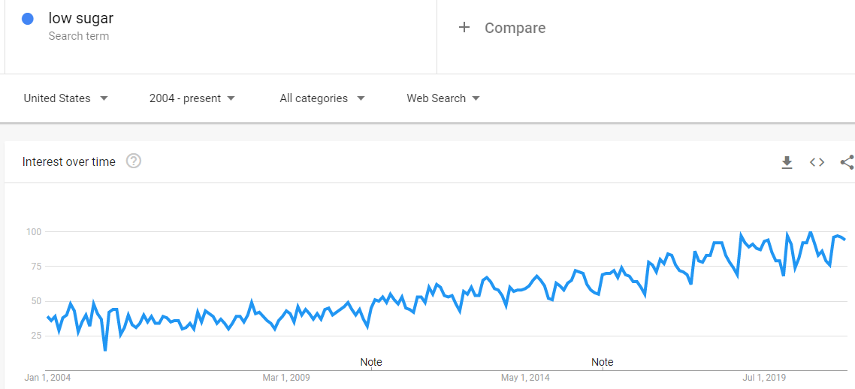Screen dimensions: 855x389
Task: Share the interest over time chart
Action: click(847, 161)
